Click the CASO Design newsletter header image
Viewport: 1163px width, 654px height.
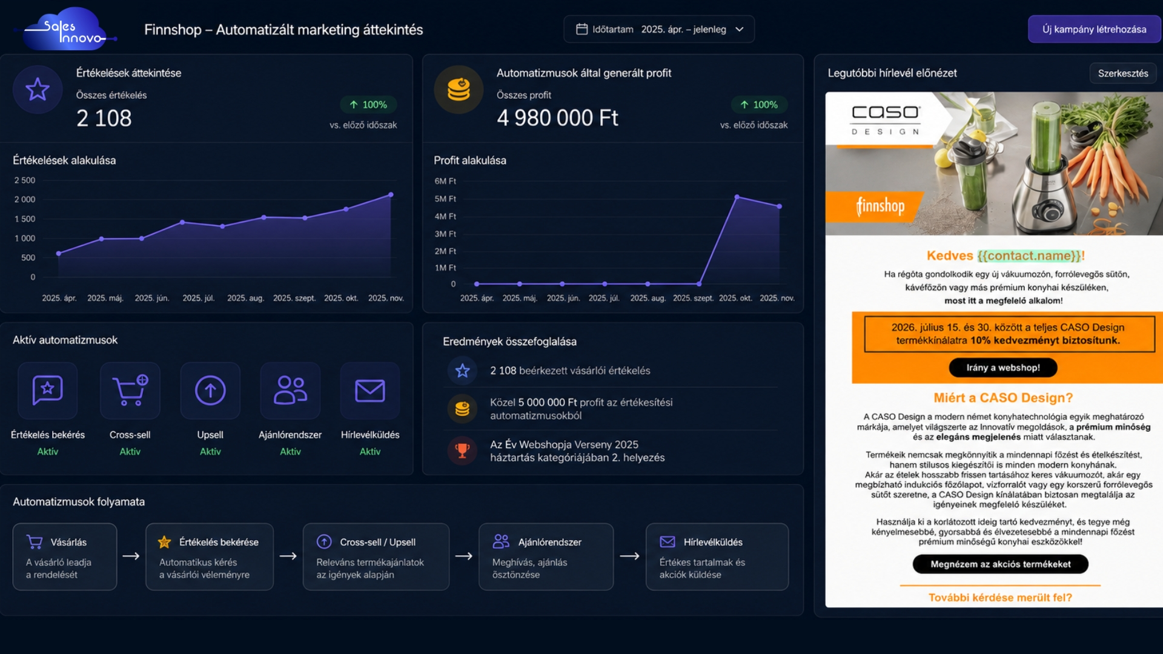pyautogui.click(x=994, y=163)
